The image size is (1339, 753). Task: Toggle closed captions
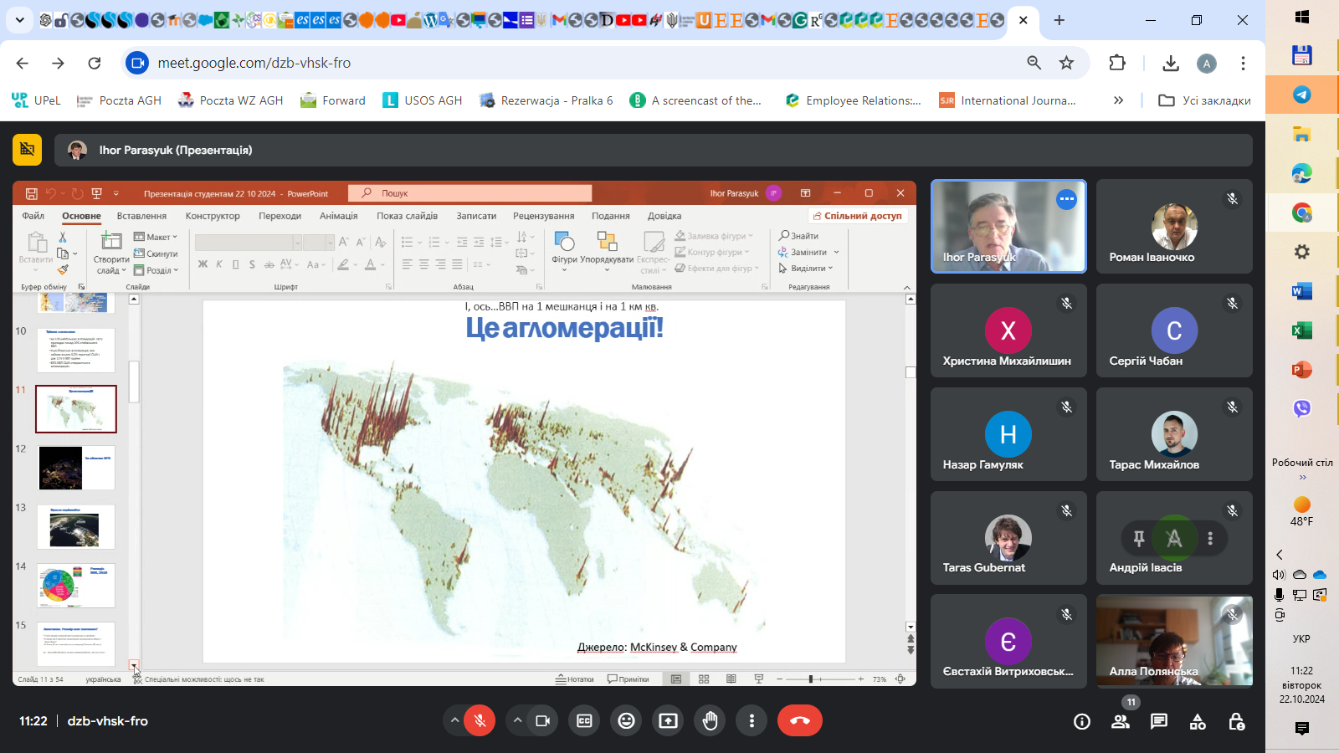[584, 720]
